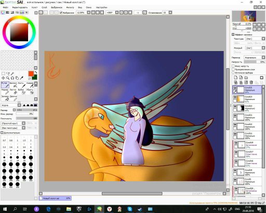Select the Баллончик airbrush tool
Viewport: 266px width, 213px height.
pos(14,85)
